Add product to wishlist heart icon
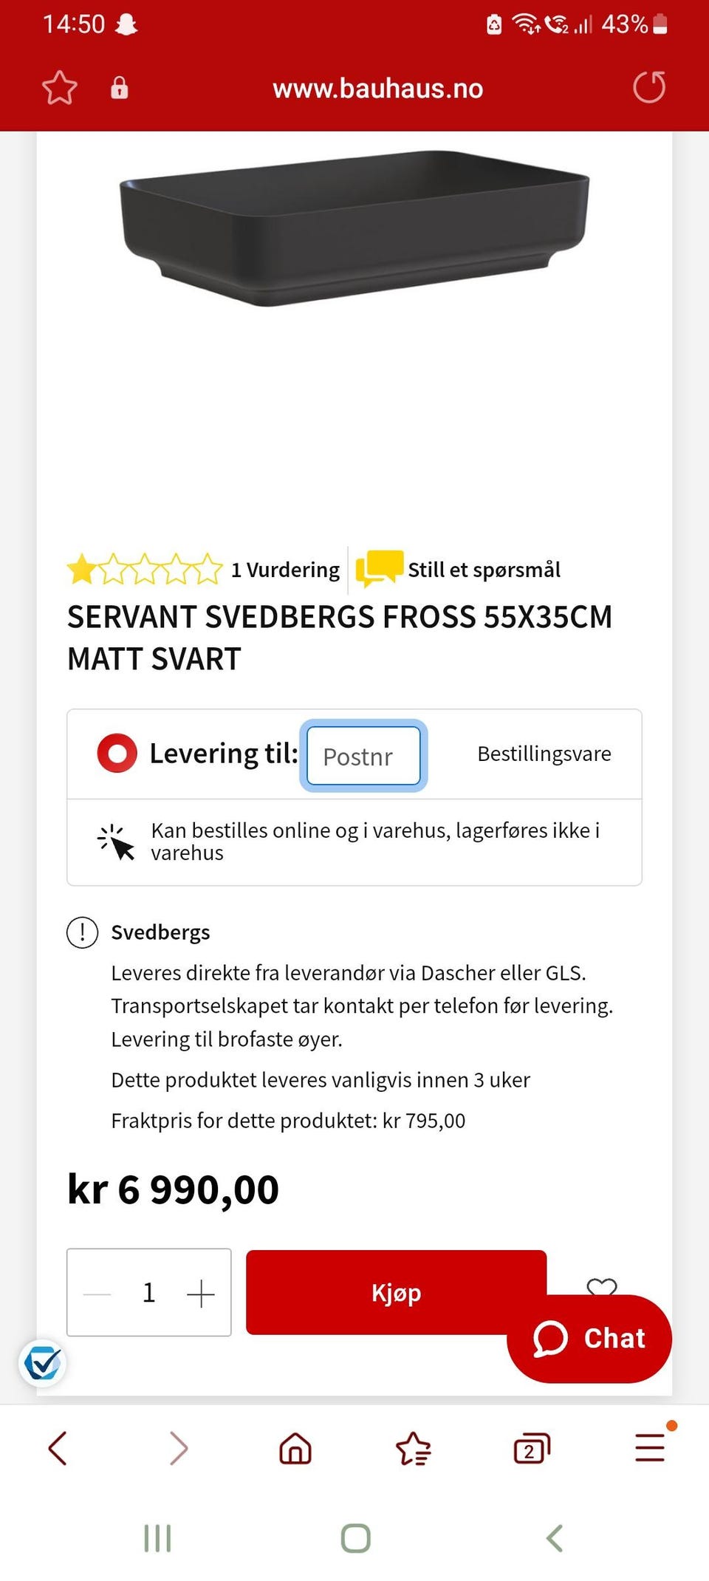The width and height of the screenshot is (709, 1581). [x=602, y=1286]
